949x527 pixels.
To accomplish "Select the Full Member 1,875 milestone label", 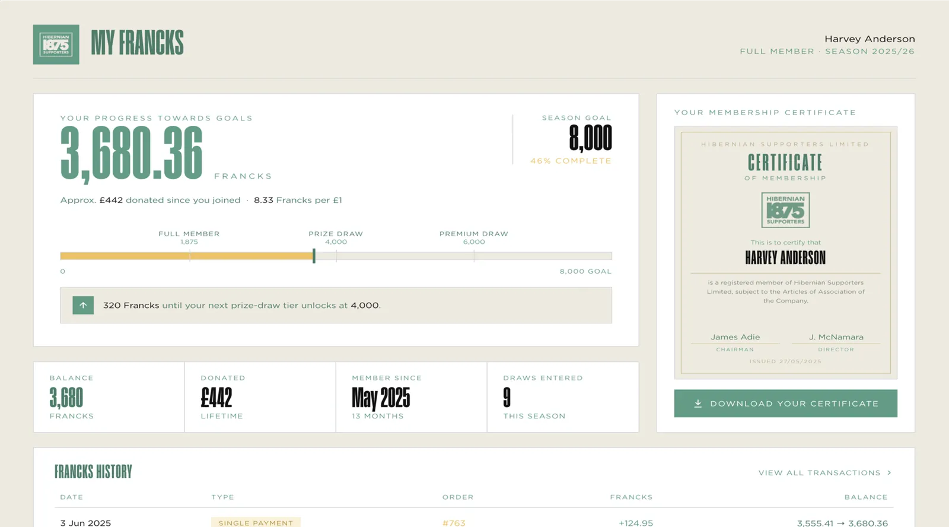I will 189,237.
